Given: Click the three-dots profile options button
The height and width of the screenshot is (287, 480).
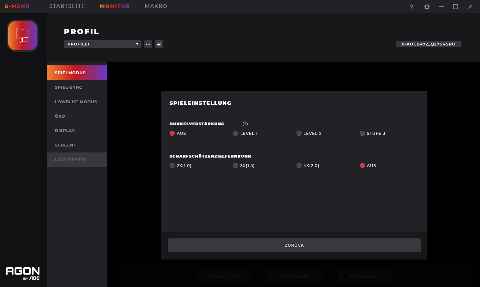Looking at the screenshot, I should pyautogui.click(x=148, y=44).
